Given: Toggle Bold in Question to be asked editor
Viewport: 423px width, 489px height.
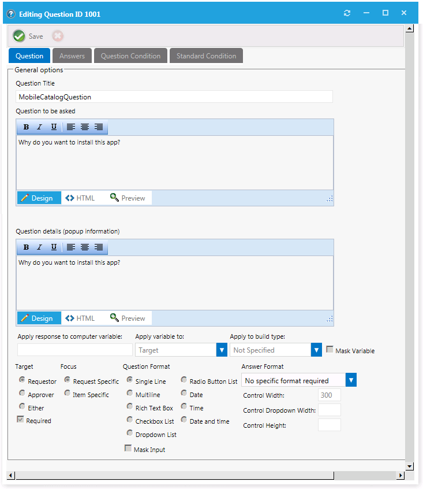Looking at the screenshot, I should 26,127.
